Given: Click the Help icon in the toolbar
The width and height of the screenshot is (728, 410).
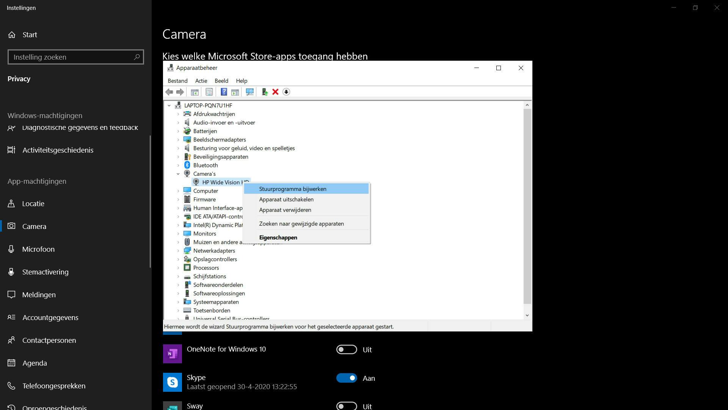Looking at the screenshot, I should [223, 92].
